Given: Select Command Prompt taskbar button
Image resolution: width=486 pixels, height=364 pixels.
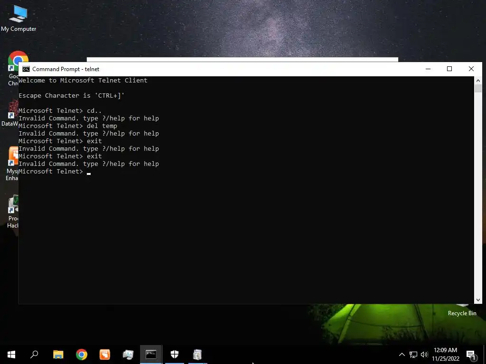Looking at the screenshot, I should 151,355.
